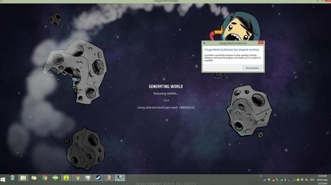This screenshot has height=185, width=331.
Task: Click the Steam system tray icon
Action: (264, 180)
